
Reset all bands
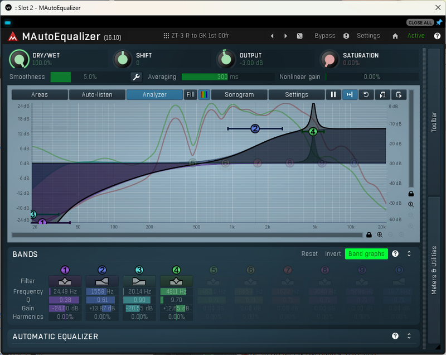(309, 253)
